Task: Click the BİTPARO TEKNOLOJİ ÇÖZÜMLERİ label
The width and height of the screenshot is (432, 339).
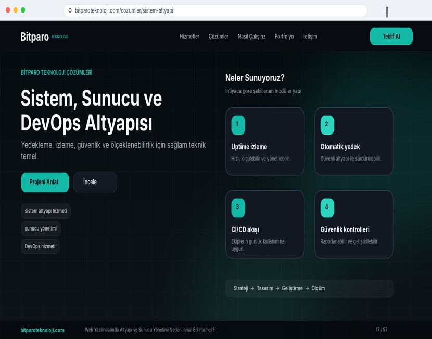Action: click(57, 72)
